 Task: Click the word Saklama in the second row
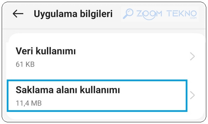click(x=35, y=90)
